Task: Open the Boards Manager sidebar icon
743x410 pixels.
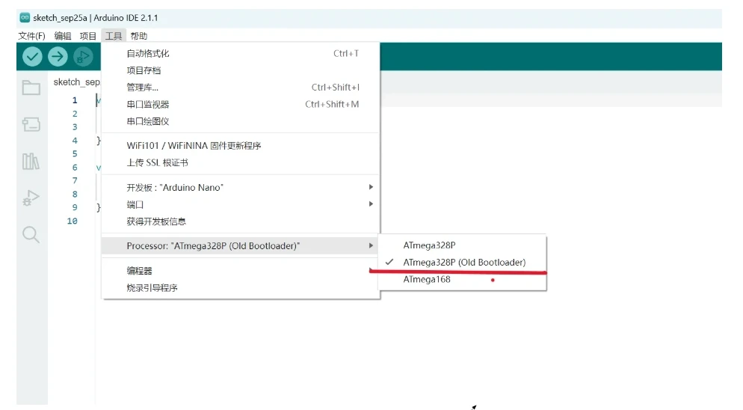Action: click(x=31, y=124)
